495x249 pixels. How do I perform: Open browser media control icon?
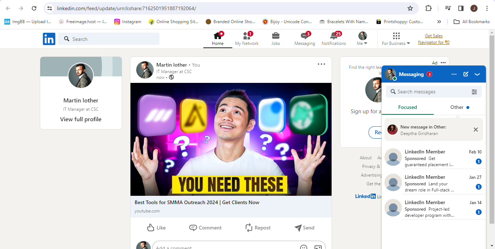[x=448, y=8]
